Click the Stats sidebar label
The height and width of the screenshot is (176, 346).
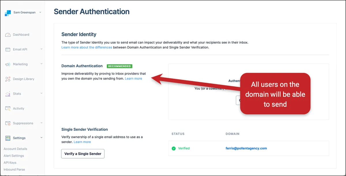pyautogui.click(x=17, y=94)
